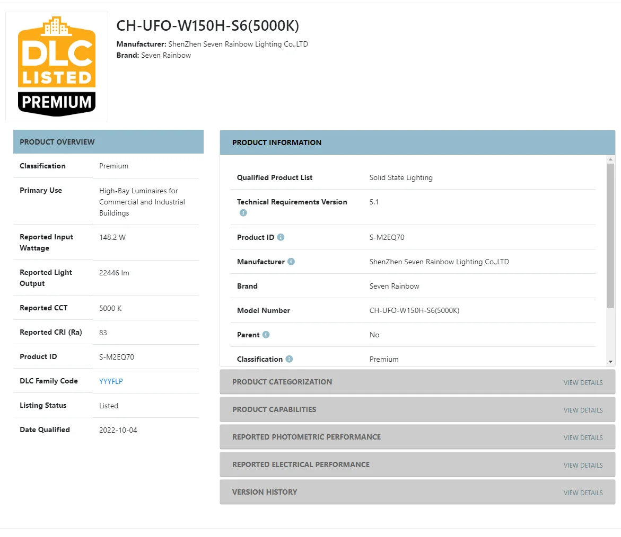
Task: Click info icon beside Manufacturer label
Action: [x=291, y=262]
